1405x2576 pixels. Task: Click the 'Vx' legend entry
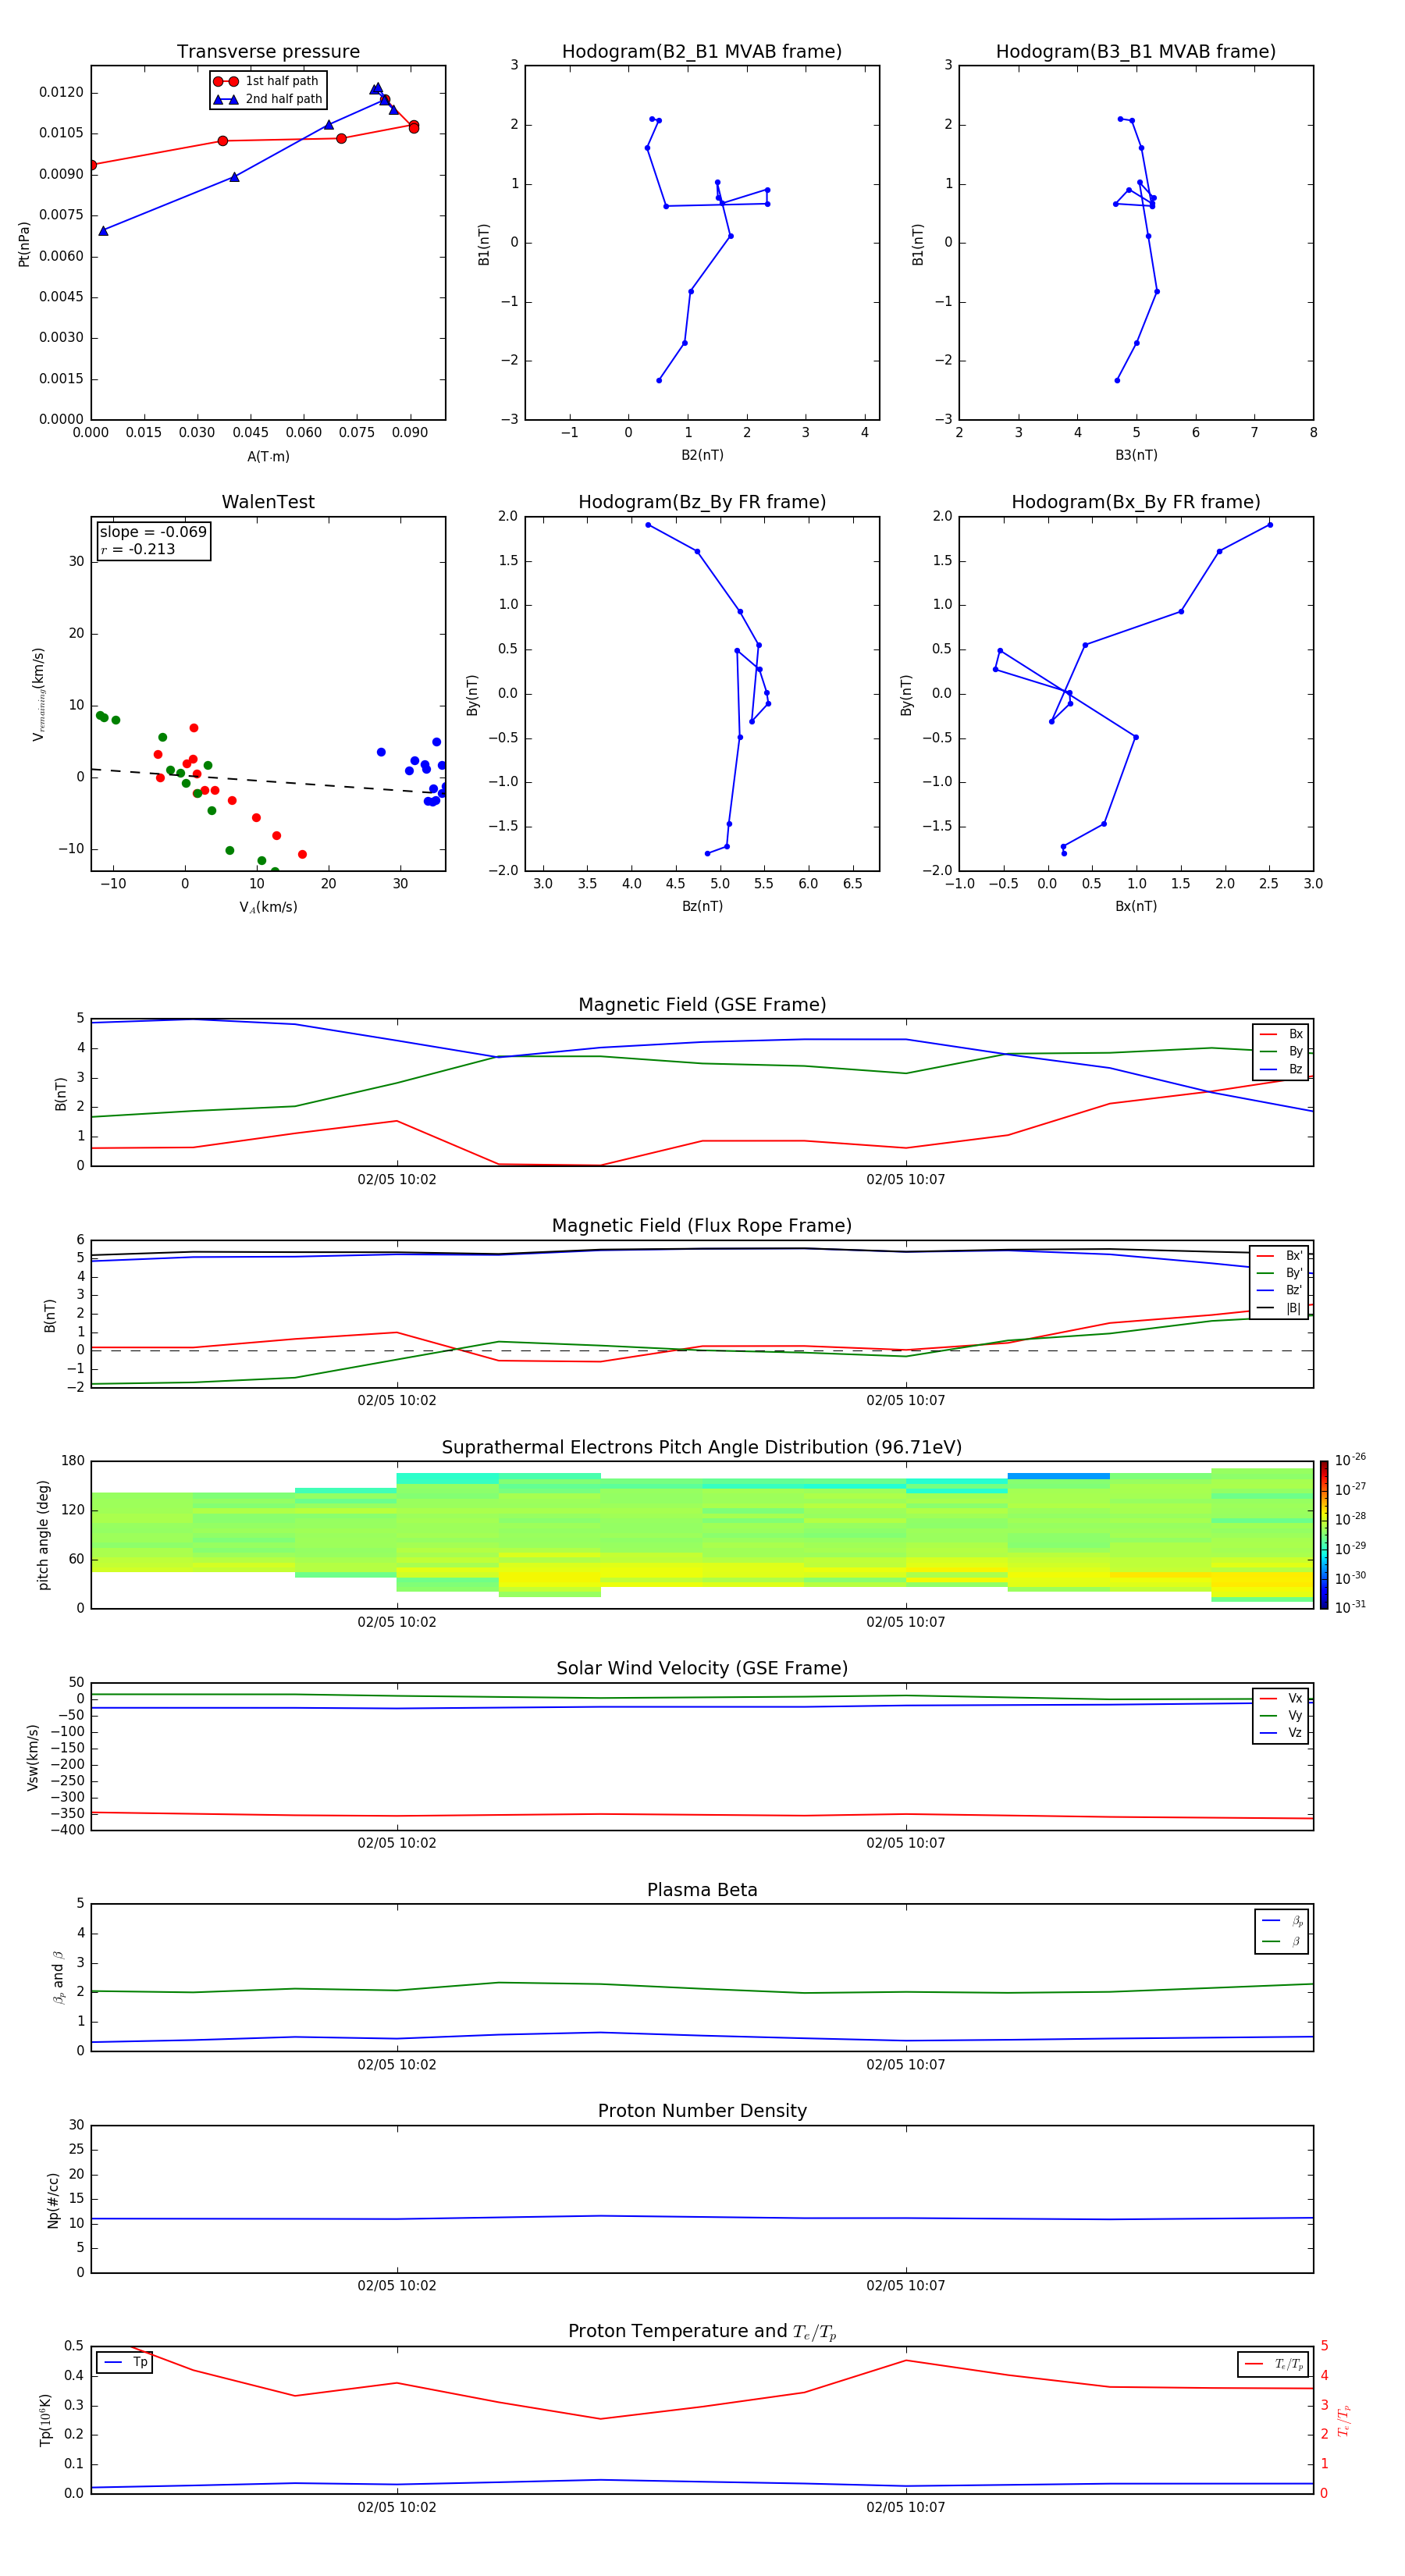tap(1281, 1698)
